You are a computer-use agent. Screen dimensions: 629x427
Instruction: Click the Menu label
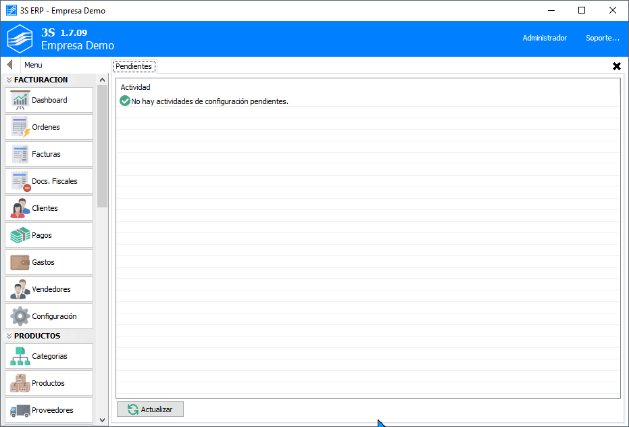[x=33, y=65]
